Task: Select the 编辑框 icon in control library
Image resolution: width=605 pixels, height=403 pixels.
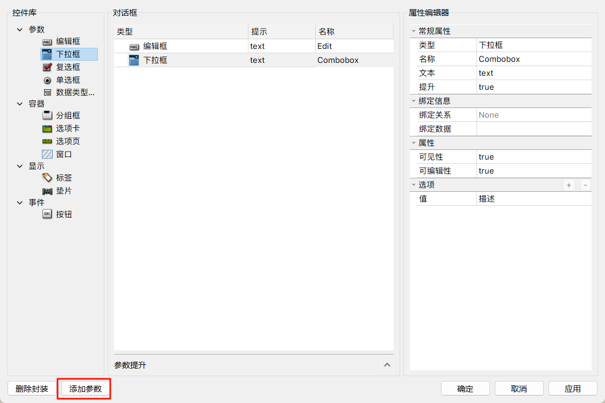Action: point(47,41)
